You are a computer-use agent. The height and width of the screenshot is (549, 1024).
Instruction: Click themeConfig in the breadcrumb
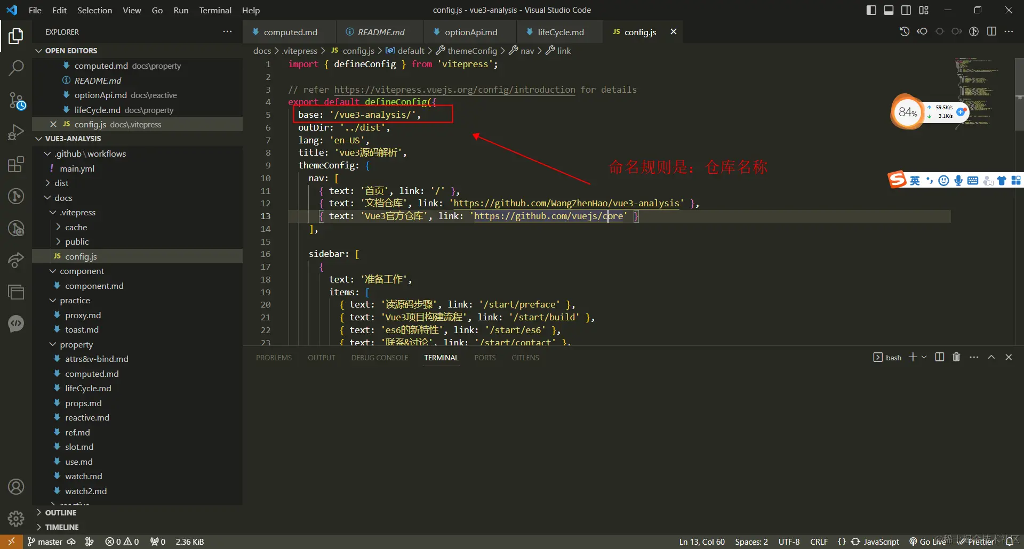[x=471, y=51]
